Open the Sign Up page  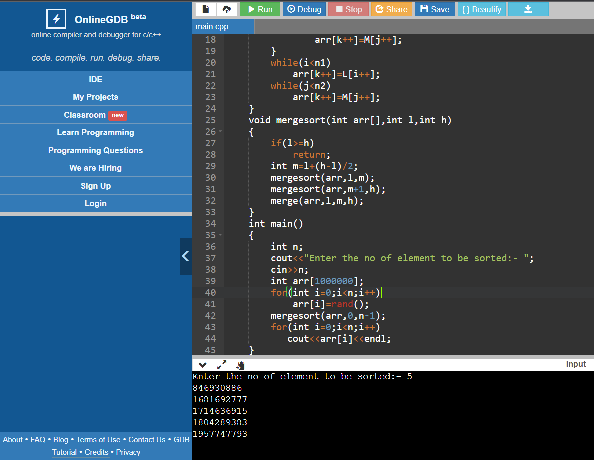96,186
